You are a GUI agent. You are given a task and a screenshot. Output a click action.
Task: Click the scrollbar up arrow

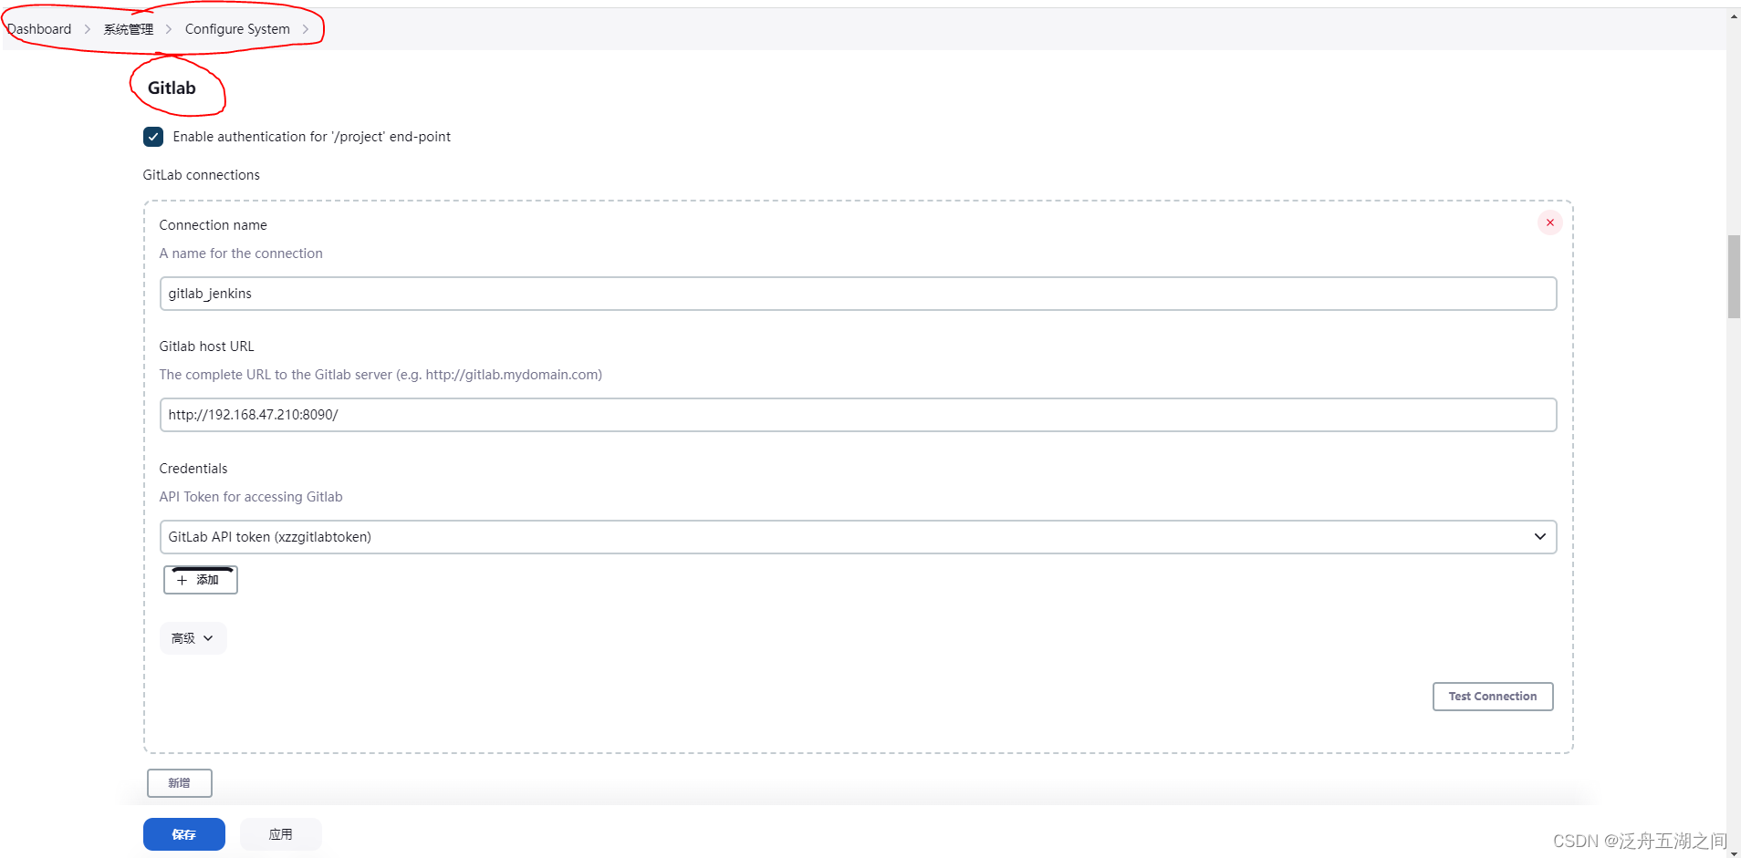tap(1734, 16)
